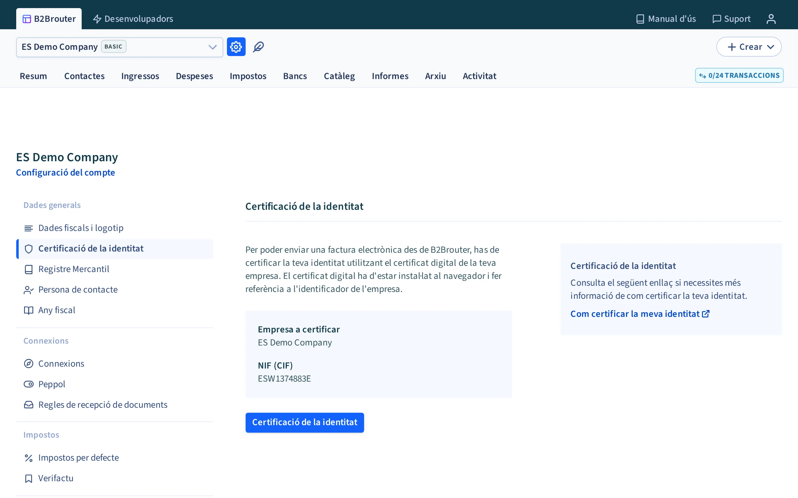The height and width of the screenshot is (498, 798).
Task: Click the NIF value ESW1374883E
Action: tap(284, 379)
